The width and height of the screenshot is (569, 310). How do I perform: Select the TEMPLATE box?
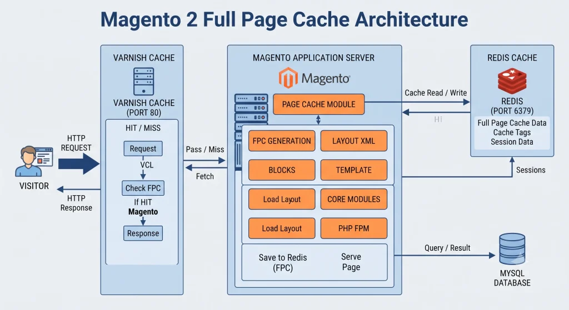354,170
